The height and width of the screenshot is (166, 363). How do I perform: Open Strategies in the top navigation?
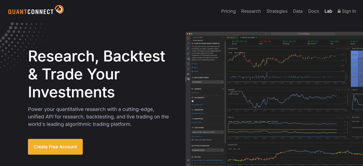click(277, 11)
